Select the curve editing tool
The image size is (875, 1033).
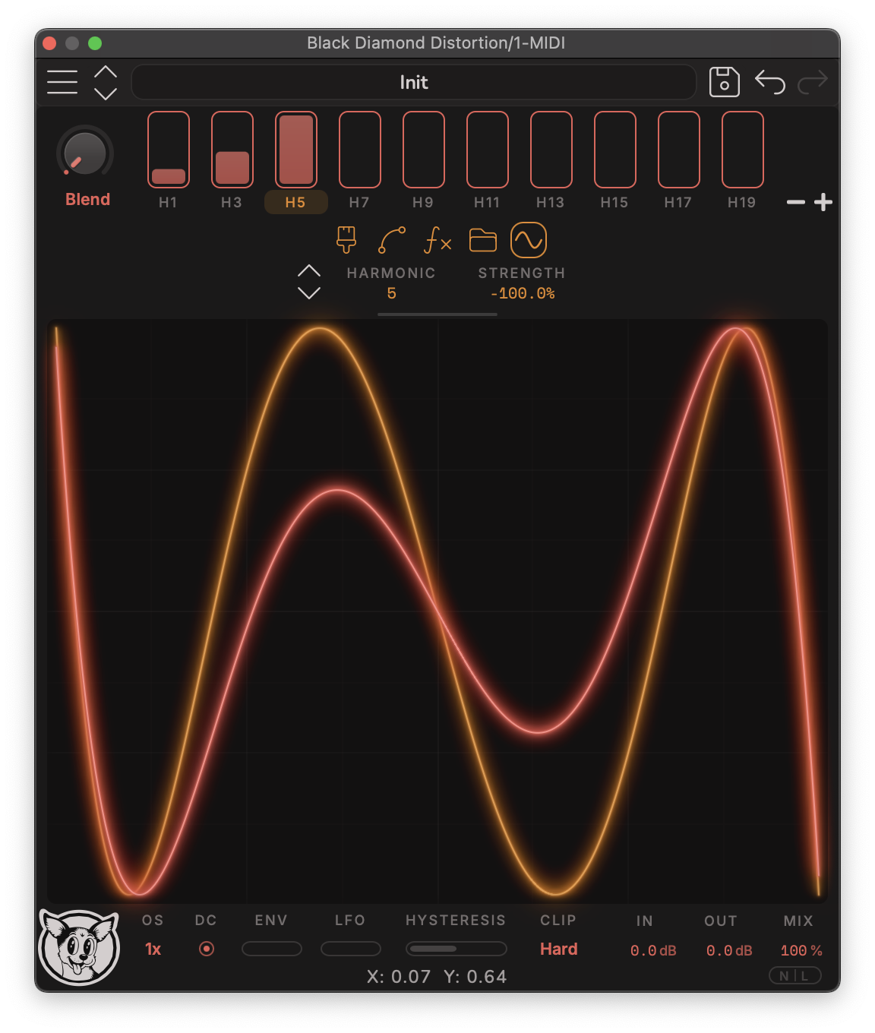(392, 240)
